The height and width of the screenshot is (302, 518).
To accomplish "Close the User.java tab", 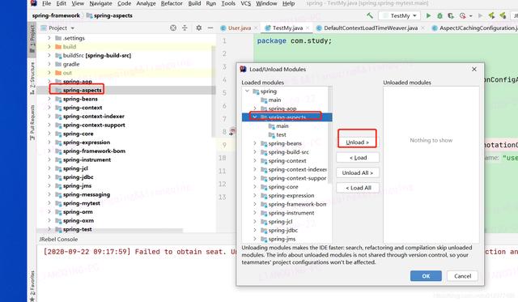I will tap(256, 28).
